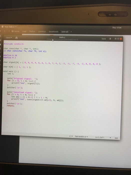This screenshot has height=175, width=131.
Task: Click the char h[M] array line
Action: pyautogui.click(x=17, y=67)
